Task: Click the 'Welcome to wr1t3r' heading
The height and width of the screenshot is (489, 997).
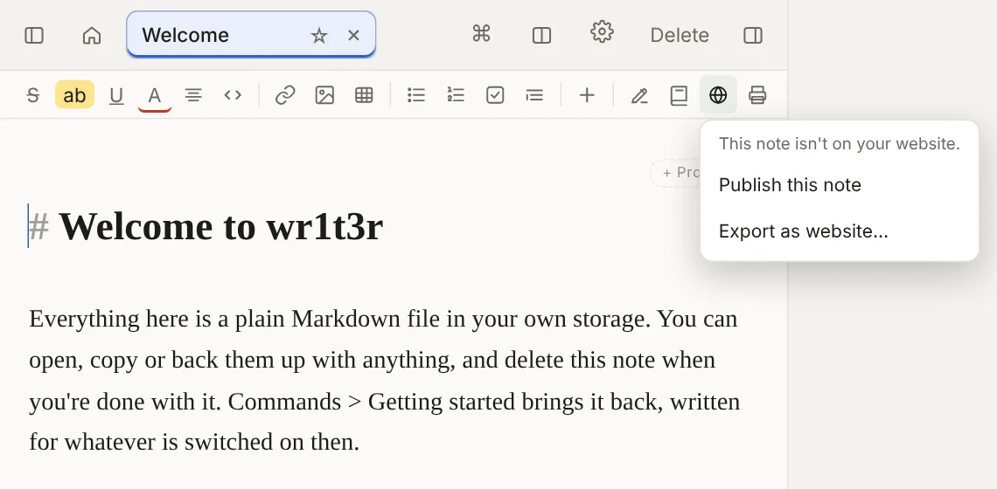Action: coord(220,226)
